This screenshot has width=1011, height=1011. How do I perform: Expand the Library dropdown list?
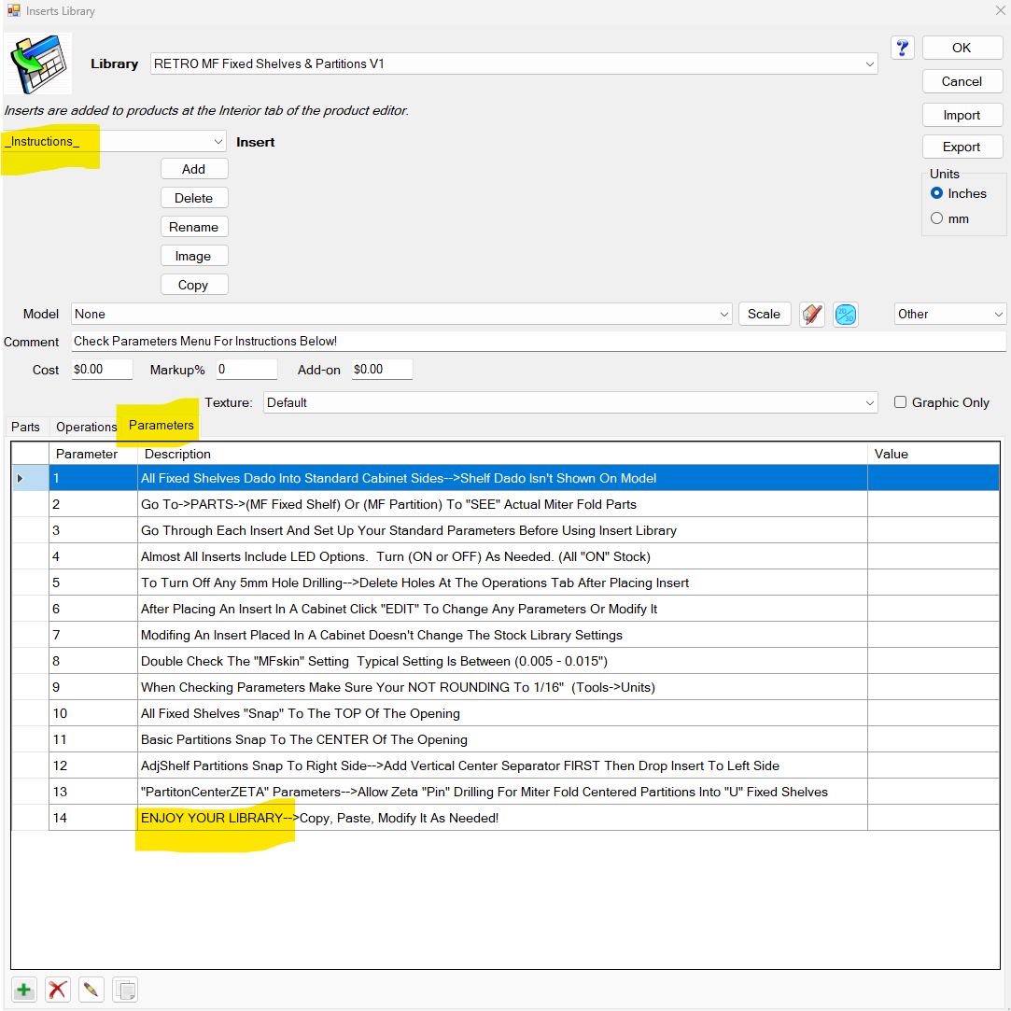click(x=870, y=64)
